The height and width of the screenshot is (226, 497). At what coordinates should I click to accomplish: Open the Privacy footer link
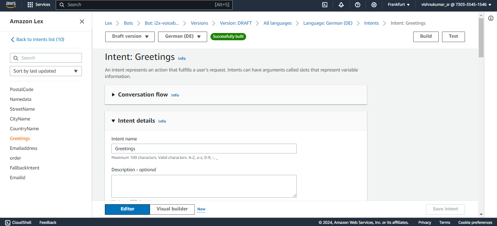coord(425,222)
